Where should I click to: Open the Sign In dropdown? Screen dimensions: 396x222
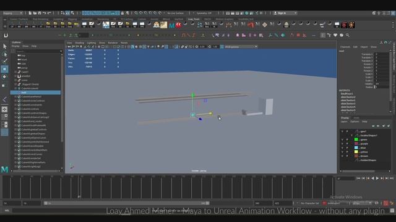coord(285,13)
